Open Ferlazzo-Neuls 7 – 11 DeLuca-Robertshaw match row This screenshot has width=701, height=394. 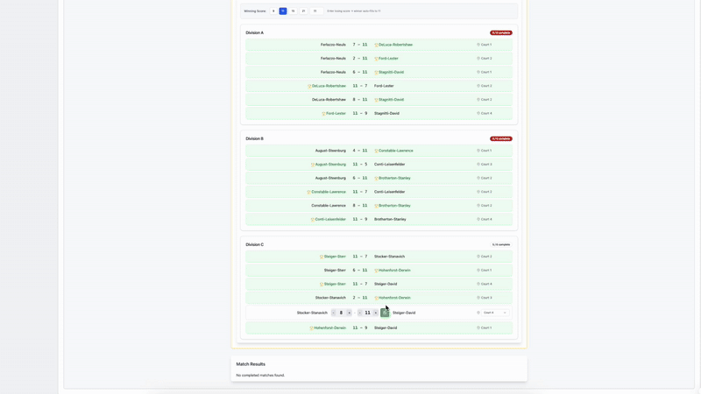point(379,45)
